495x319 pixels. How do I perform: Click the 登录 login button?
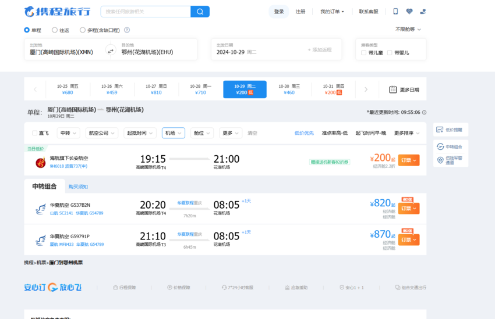[x=279, y=12]
